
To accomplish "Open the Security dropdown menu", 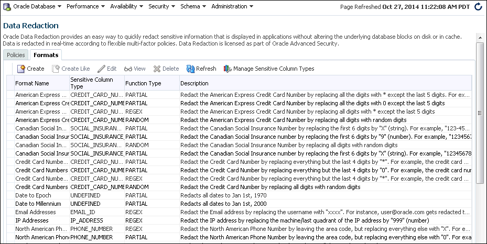I will (x=161, y=6).
